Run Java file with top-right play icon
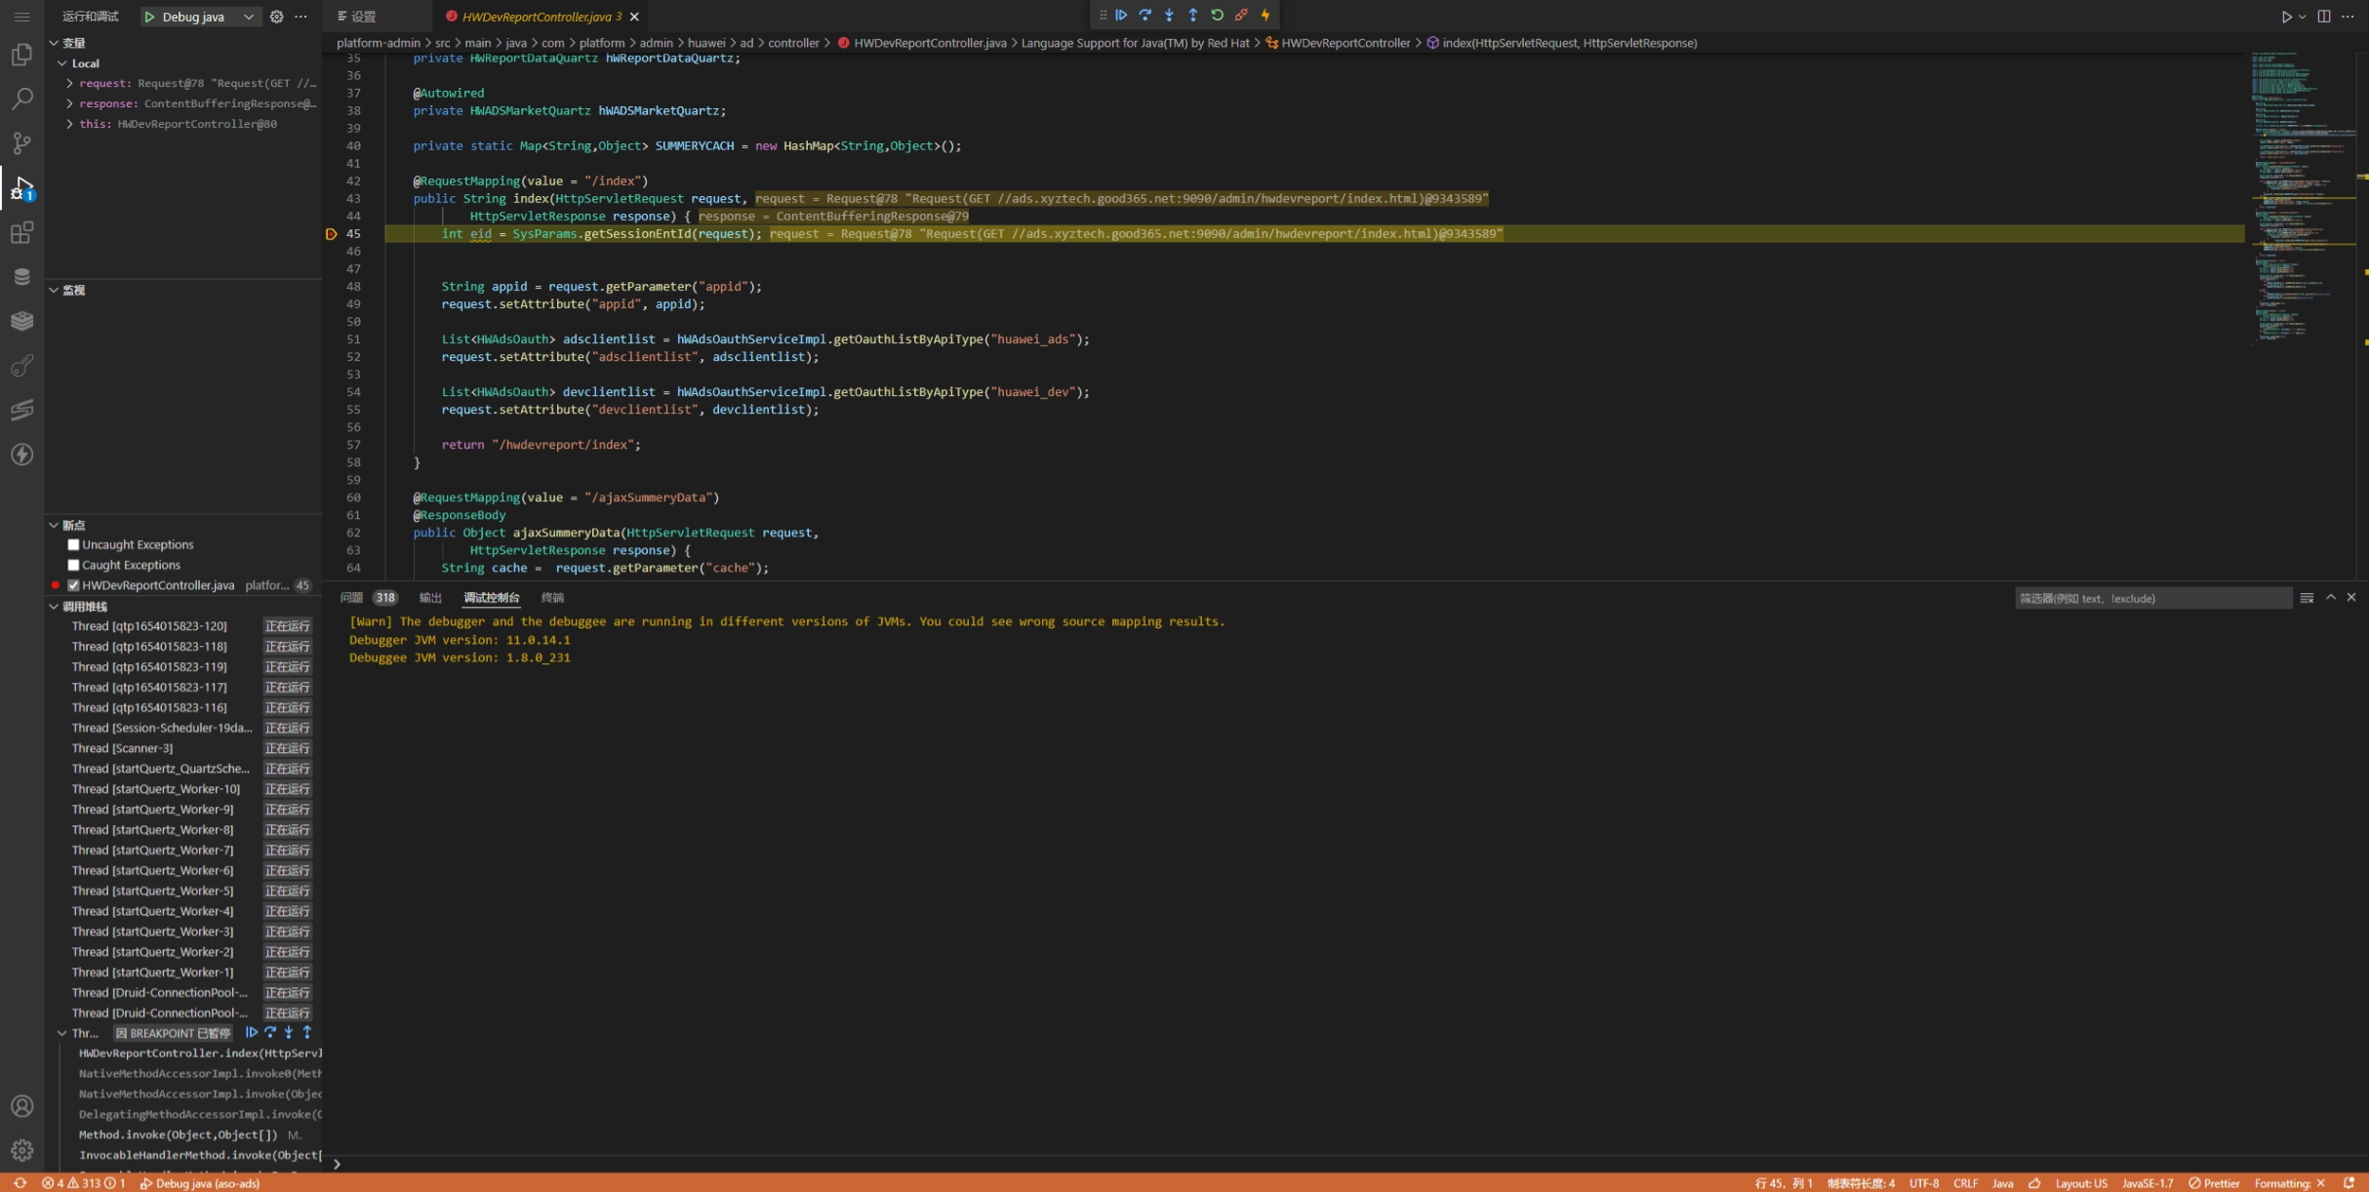The height and width of the screenshot is (1192, 2369). [2285, 17]
